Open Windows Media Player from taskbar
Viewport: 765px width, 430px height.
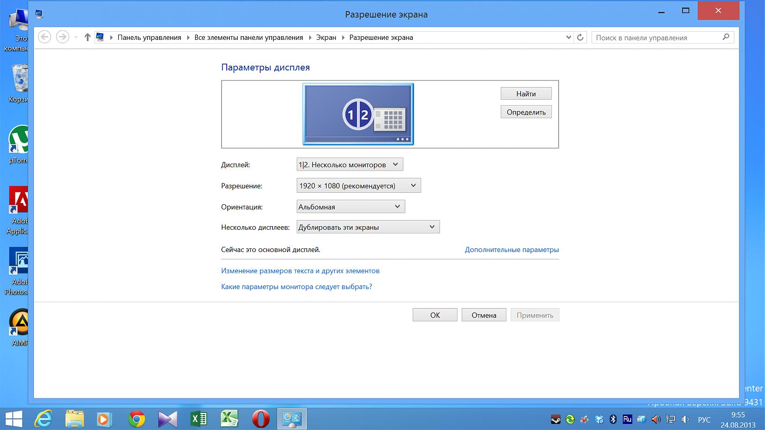104,419
